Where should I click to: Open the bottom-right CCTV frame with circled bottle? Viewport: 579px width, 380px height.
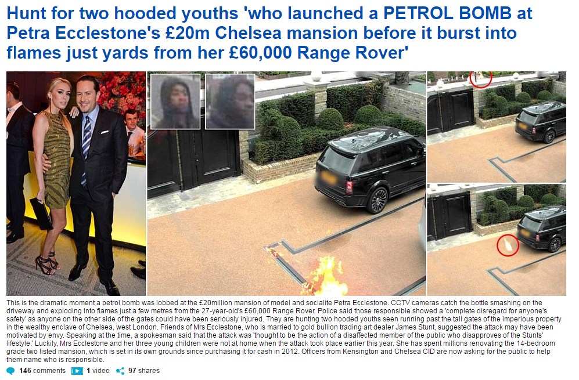[x=497, y=240]
